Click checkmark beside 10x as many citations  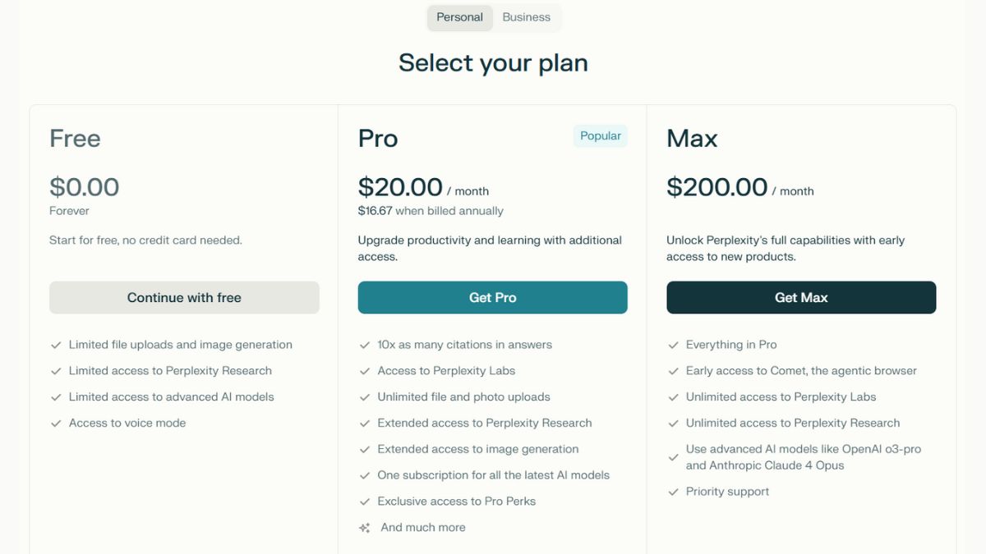(365, 346)
